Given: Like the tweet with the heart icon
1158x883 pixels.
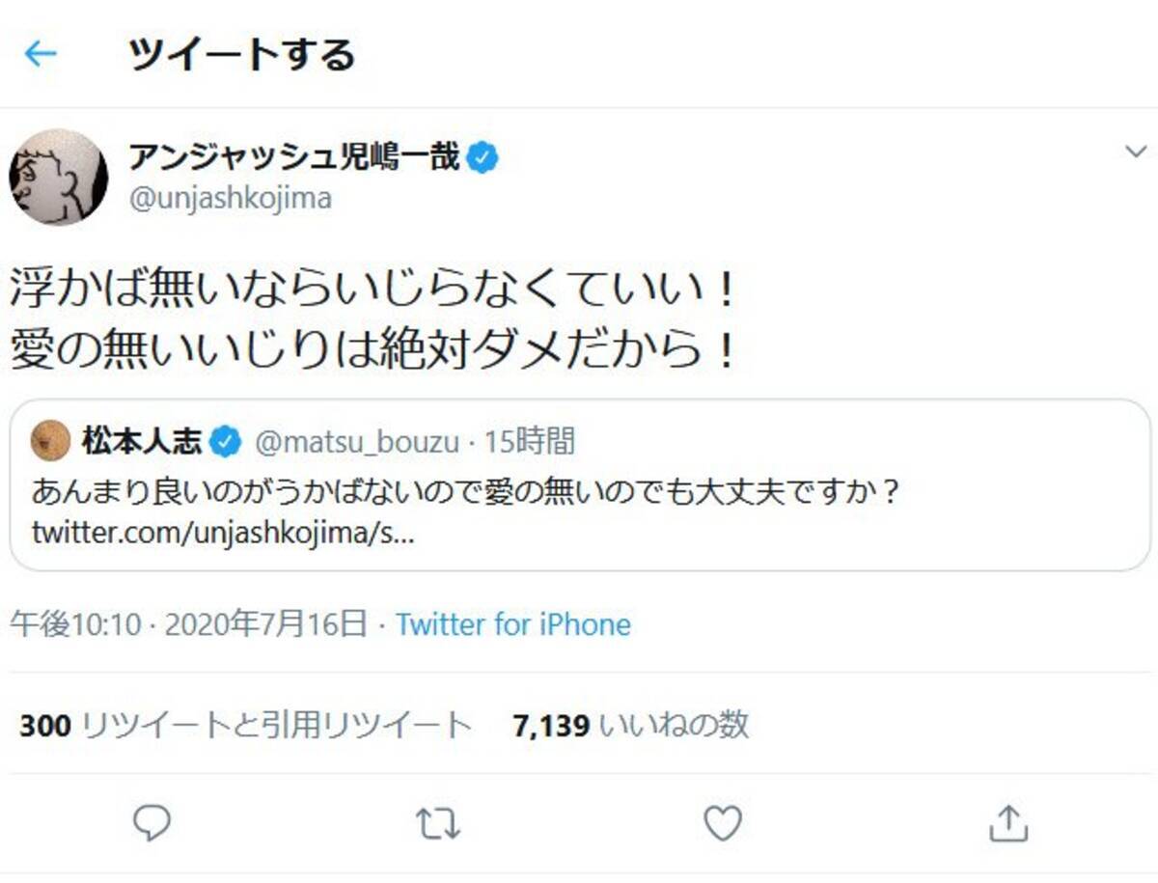Looking at the screenshot, I should point(722,823).
